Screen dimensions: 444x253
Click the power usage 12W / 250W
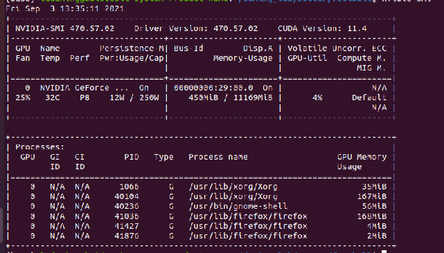click(134, 97)
